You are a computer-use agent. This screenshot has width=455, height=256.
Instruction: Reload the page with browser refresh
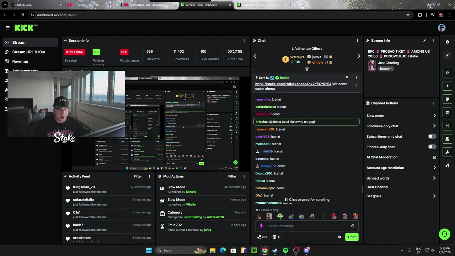[x=22, y=15]
